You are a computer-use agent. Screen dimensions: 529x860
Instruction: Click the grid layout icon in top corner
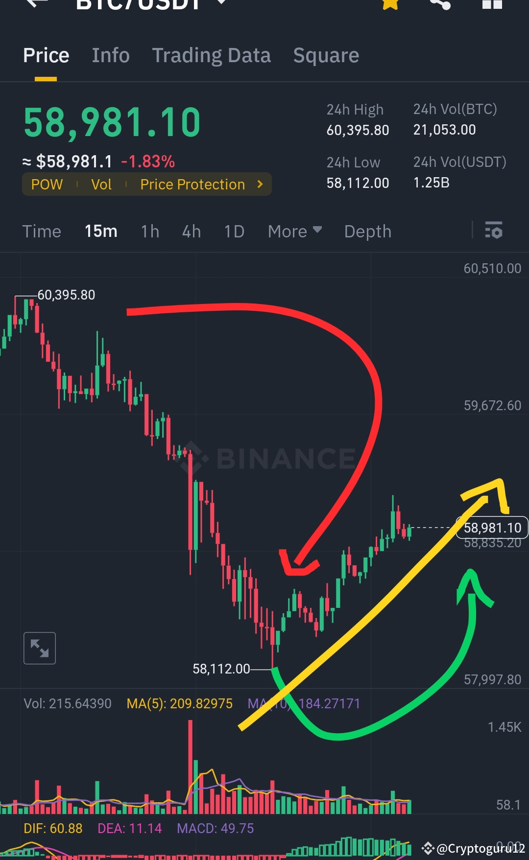(x=492, y=4)
